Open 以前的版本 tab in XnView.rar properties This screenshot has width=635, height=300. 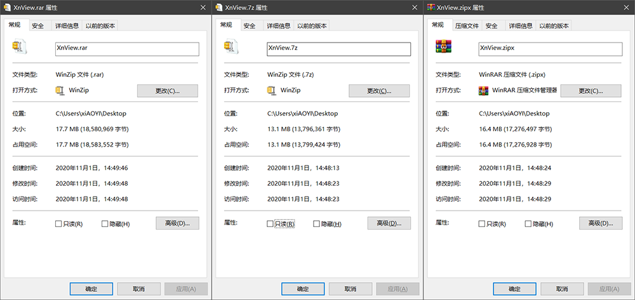[100, 26]
